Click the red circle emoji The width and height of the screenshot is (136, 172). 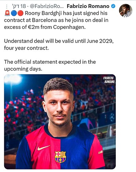point(21,13)
